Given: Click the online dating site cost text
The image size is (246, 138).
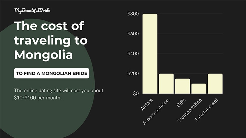Looking at the screenshot, I should click(x=59, y=94).
